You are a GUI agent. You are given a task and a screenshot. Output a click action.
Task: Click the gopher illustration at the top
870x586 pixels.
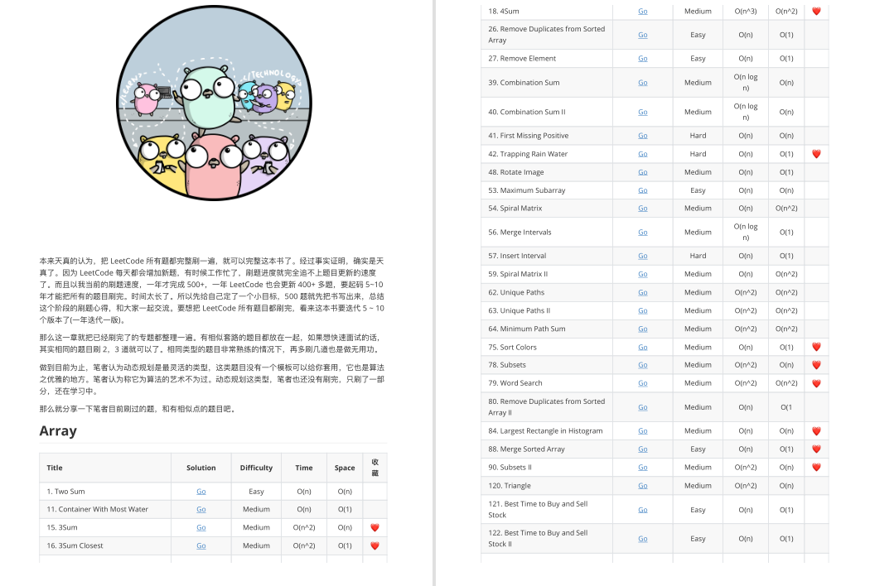coord(214,103)
